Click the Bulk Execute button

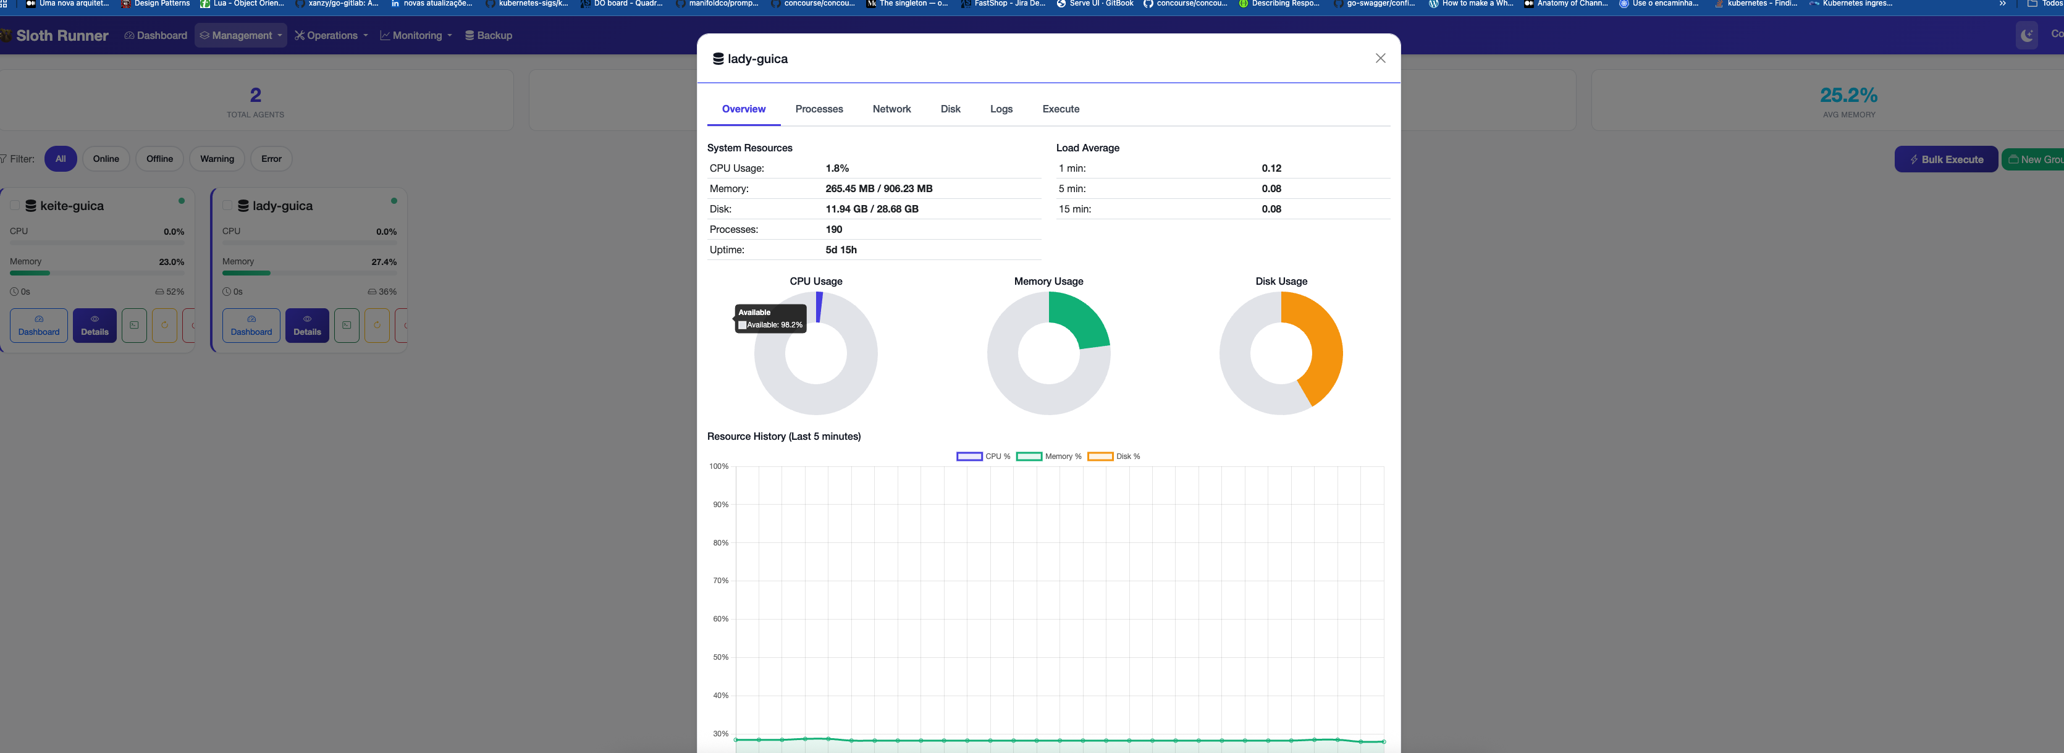(x=1945, y=159)
